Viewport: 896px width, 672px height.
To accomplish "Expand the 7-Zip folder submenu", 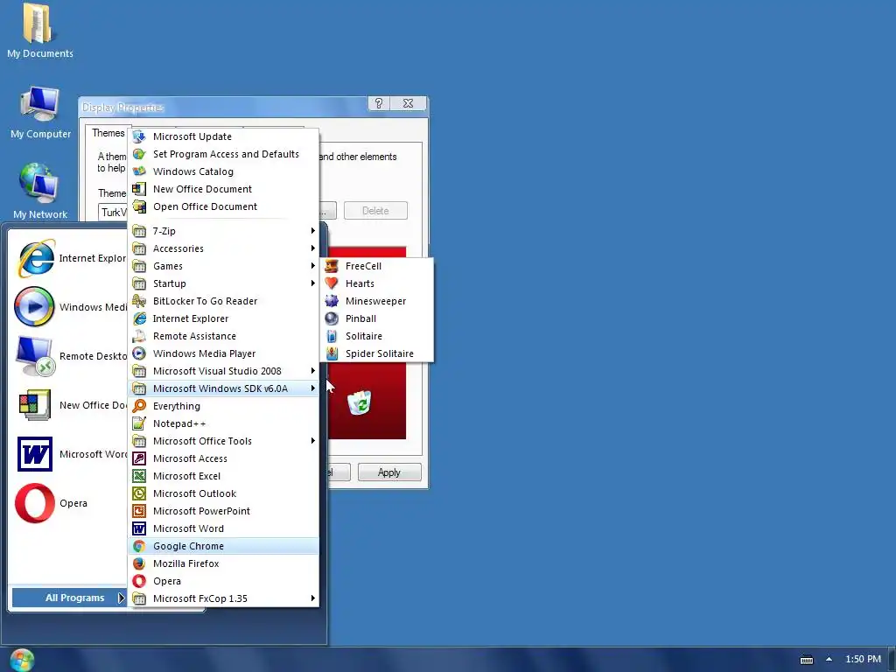I will click(223, 231).
